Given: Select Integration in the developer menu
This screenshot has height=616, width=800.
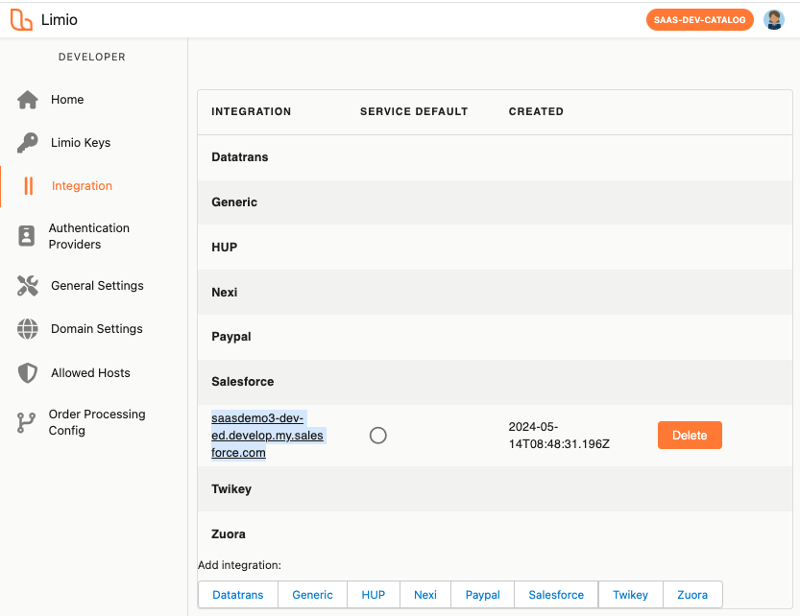Looking at the screenshot, I should (x=82, y=186).
